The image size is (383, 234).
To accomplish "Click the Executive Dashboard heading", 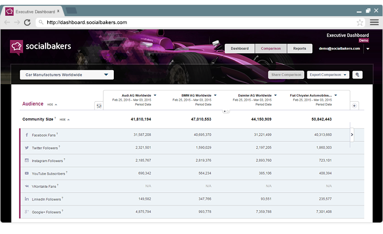I will click(347, 36).
